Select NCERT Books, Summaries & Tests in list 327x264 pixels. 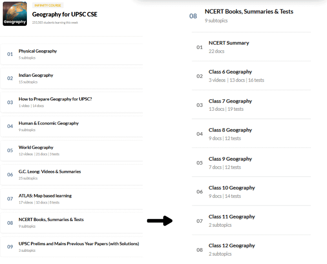71,223
